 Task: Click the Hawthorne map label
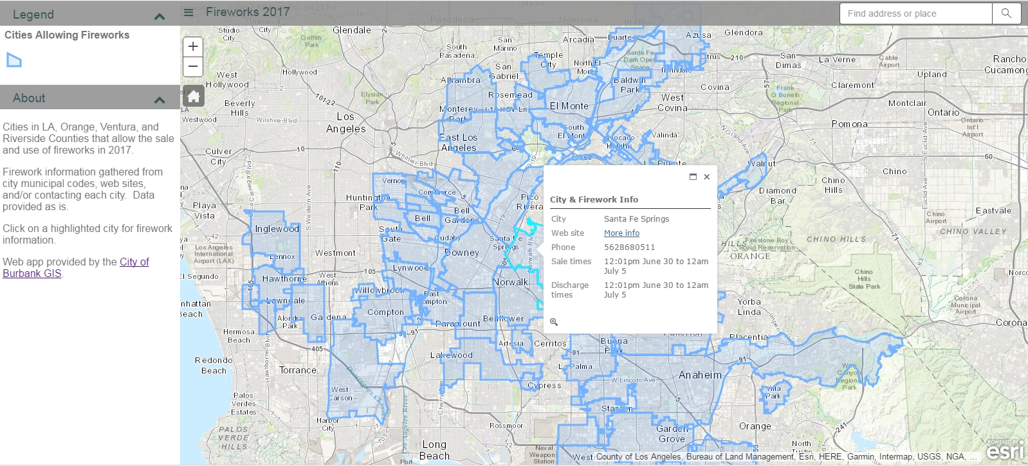[284, 279]
